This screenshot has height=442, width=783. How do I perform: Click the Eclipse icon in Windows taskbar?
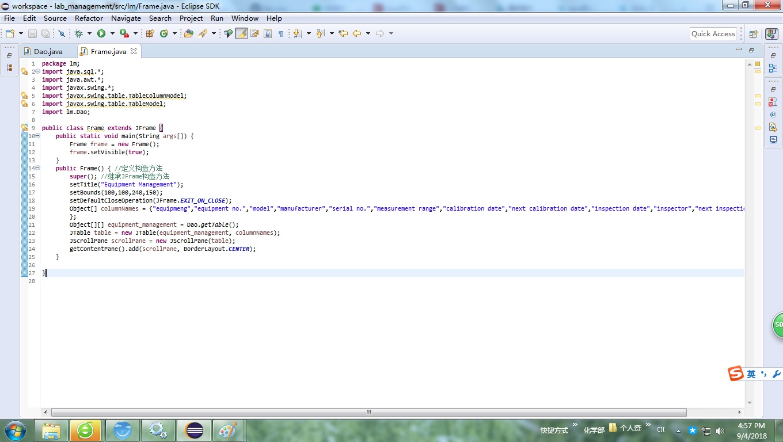pos(194,430)
